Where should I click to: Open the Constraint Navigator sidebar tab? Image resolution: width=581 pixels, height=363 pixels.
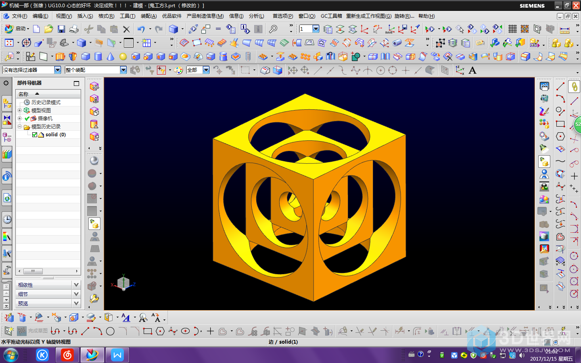click(x=7, y=121)
